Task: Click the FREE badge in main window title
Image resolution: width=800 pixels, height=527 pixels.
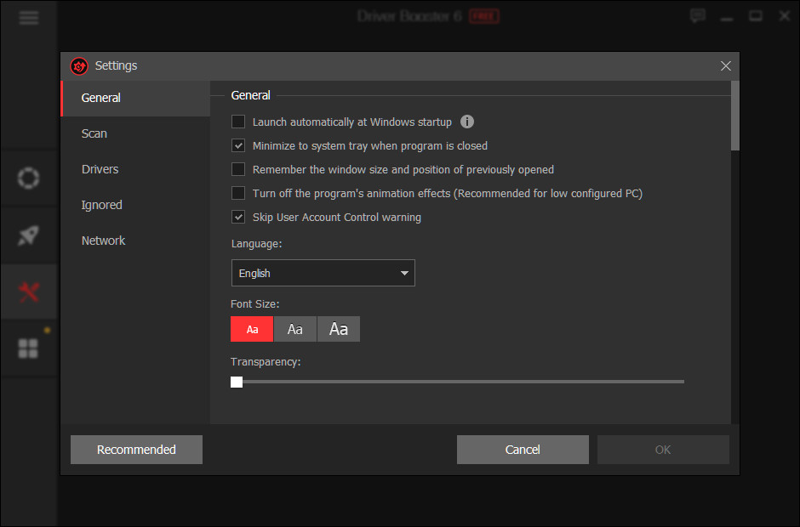Action: 483,16
